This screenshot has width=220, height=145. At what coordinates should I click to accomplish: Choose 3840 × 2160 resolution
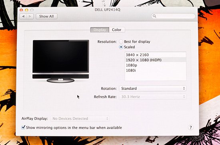[156, 55]
